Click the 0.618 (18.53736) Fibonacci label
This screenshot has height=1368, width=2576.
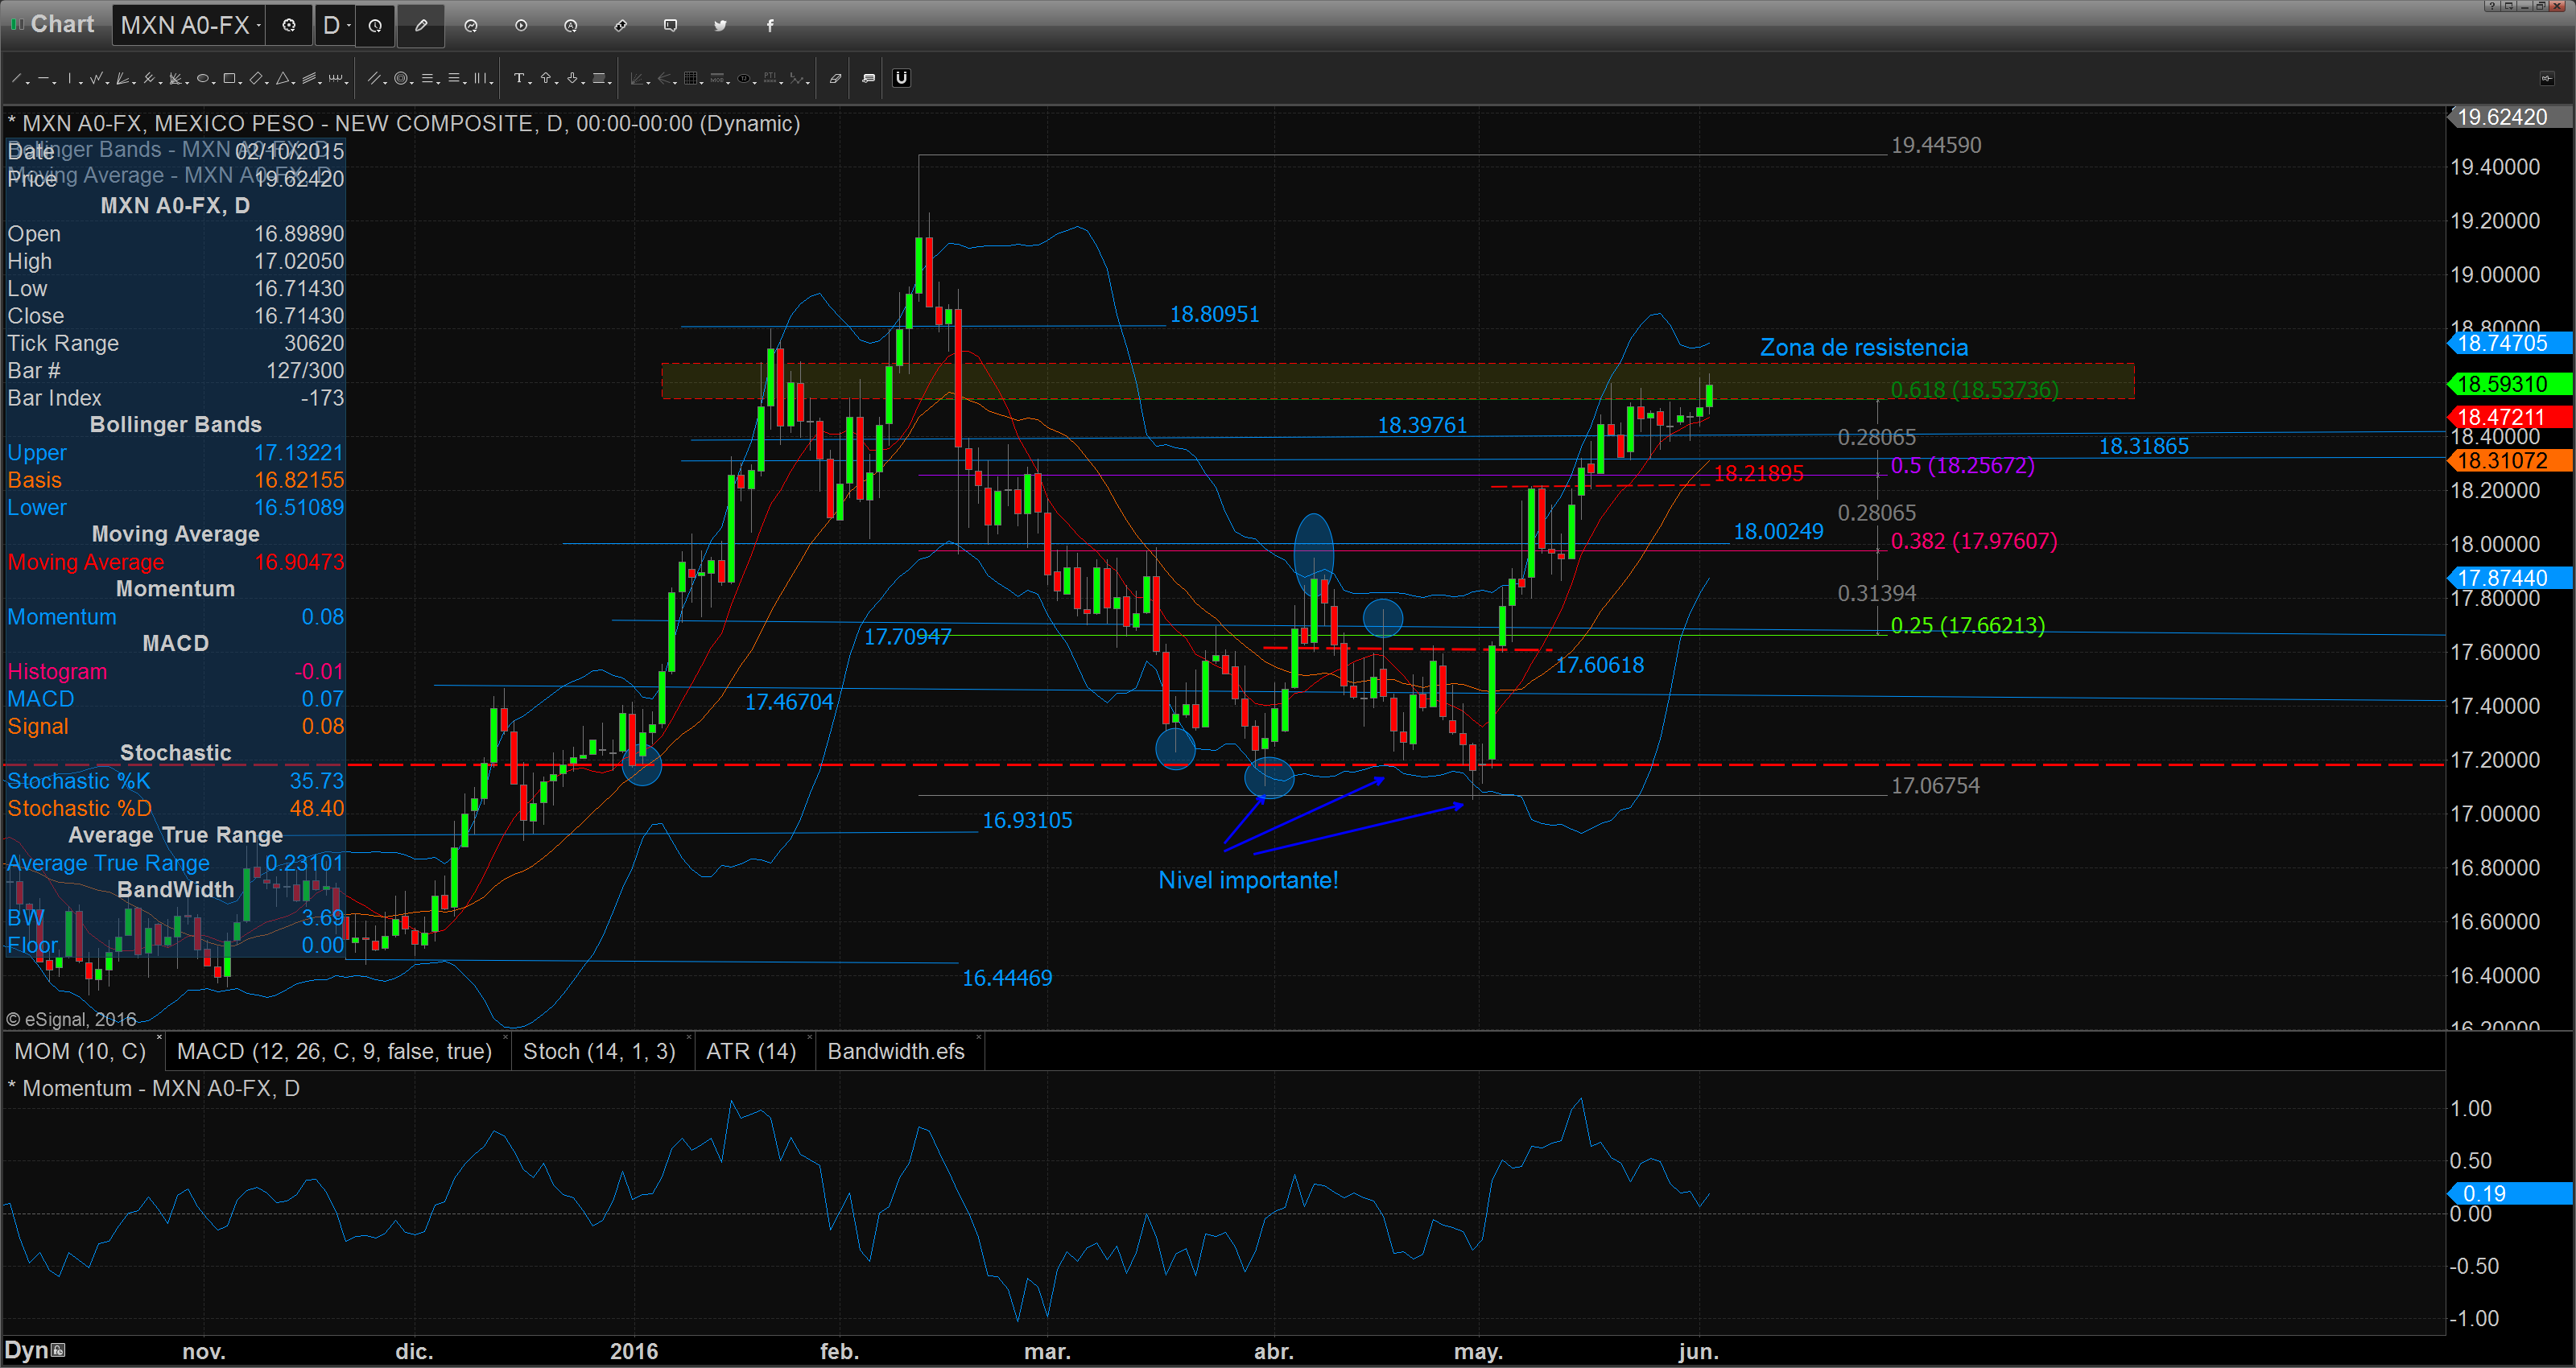1974,390
